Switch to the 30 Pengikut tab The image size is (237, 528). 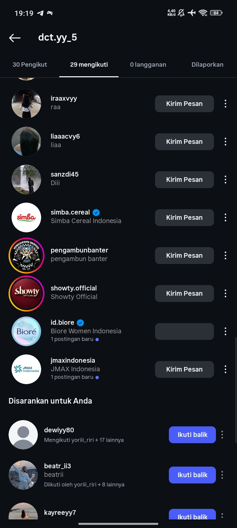click(x=30, y=65)
